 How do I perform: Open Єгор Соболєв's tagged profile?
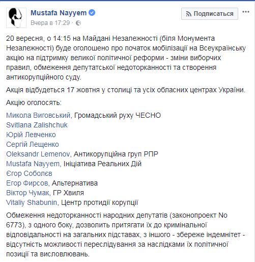click(x=29, y=173)
